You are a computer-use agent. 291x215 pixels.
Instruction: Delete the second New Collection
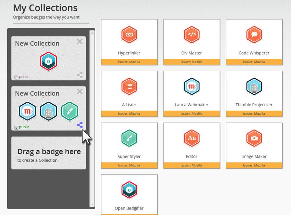point(80,92)
